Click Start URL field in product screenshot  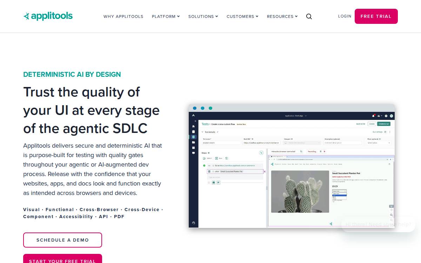coord(261,143)
